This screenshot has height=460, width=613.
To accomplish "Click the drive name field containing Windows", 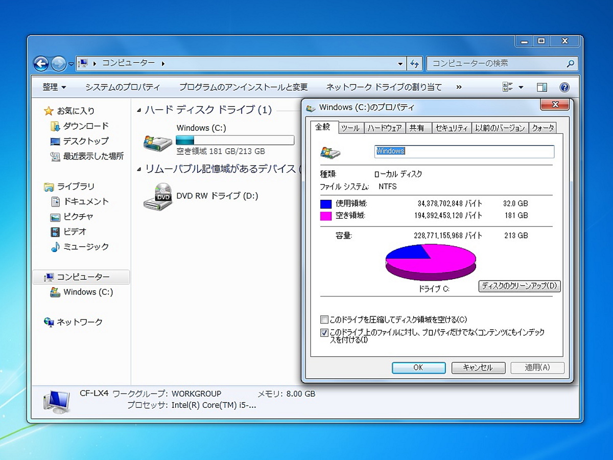I will tap(464, 151).
